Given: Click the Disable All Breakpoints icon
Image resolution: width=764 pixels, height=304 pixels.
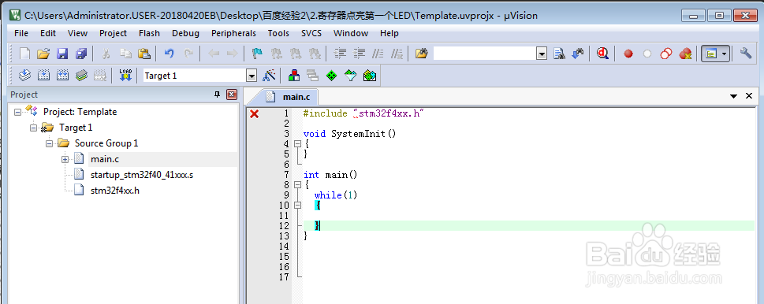Looking at the screenshot, I should click(x=666, y=54).
